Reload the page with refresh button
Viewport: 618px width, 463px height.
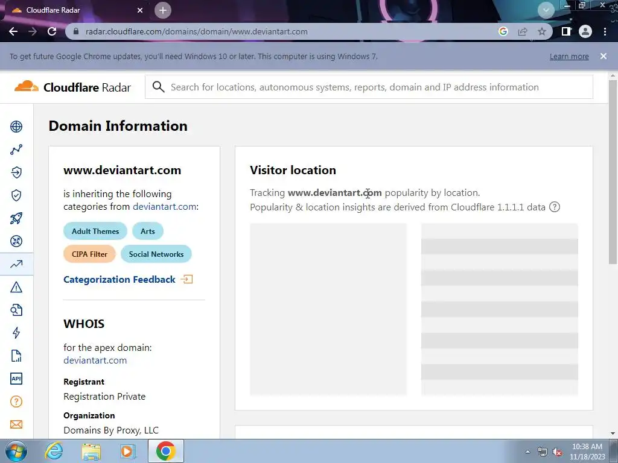pos(52,31)
